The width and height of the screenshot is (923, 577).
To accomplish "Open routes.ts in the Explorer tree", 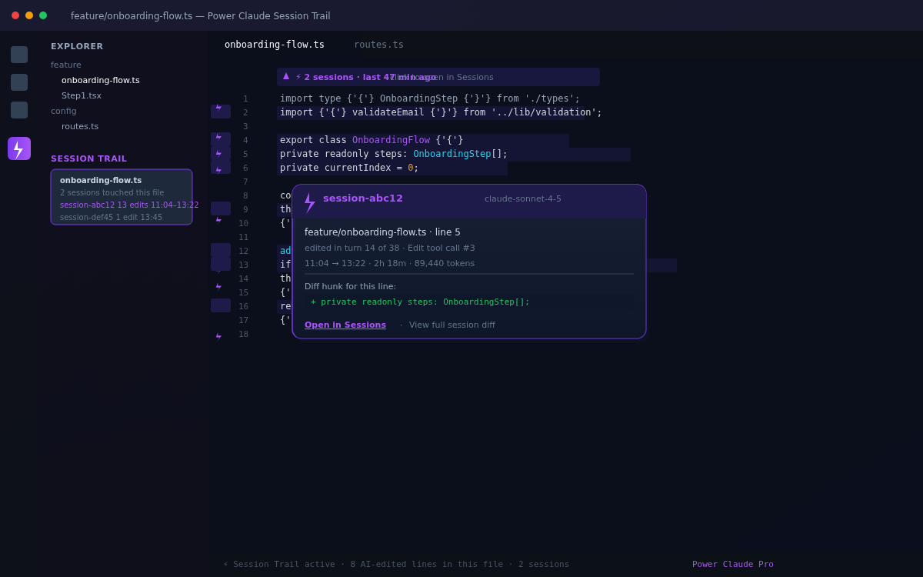I will [80, 127].
